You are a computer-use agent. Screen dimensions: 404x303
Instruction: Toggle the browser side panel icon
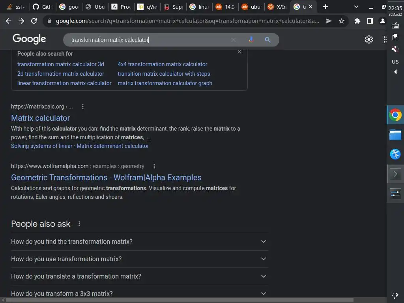point(370,21)
